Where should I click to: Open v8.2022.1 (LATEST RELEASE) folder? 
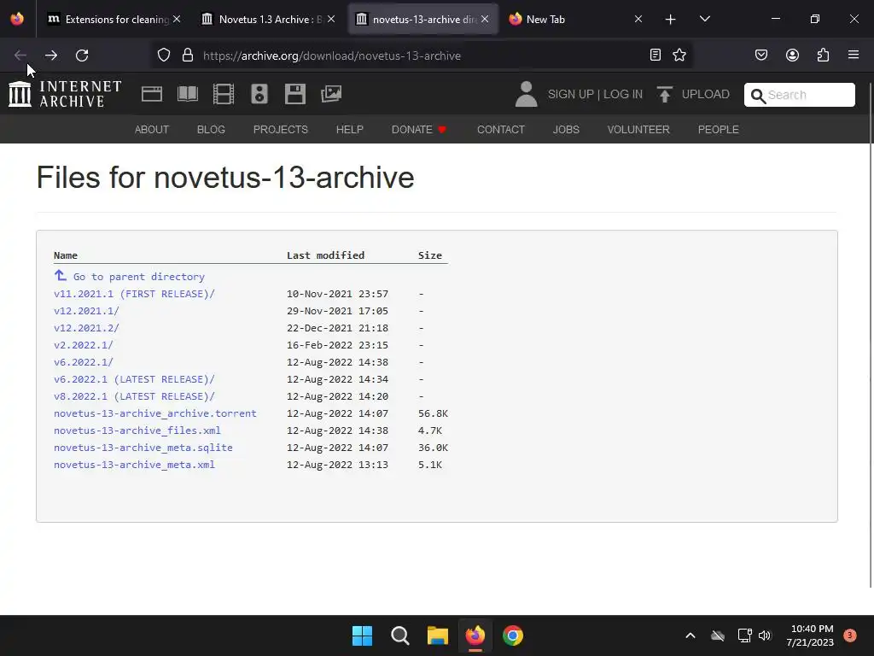point(134,396)
